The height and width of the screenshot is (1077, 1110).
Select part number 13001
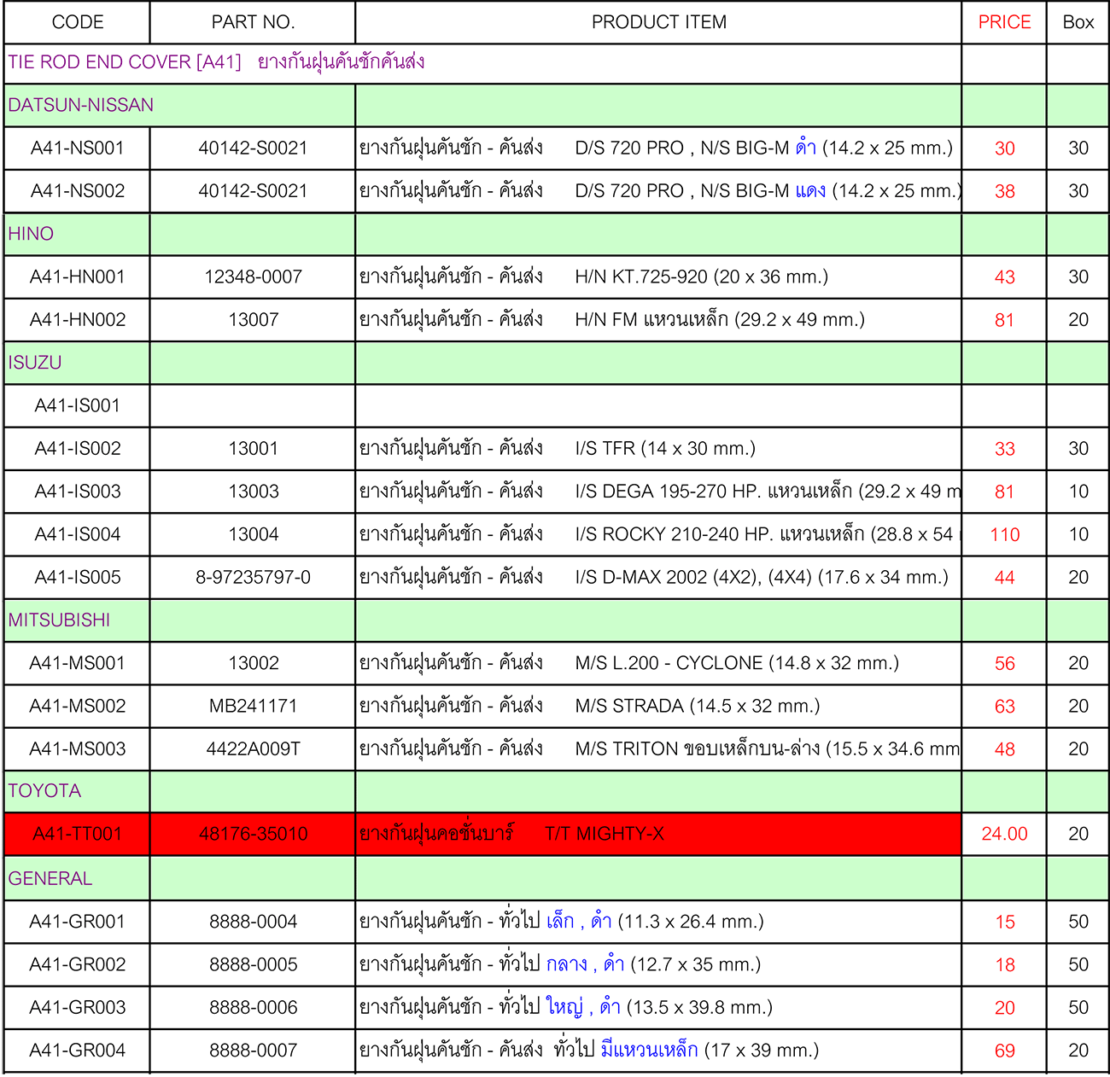(x=254, y=448)
